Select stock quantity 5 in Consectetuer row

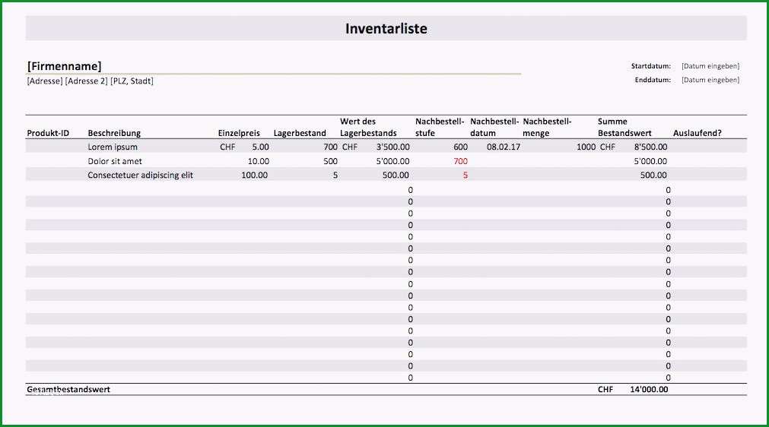click(x=335, y=175)
